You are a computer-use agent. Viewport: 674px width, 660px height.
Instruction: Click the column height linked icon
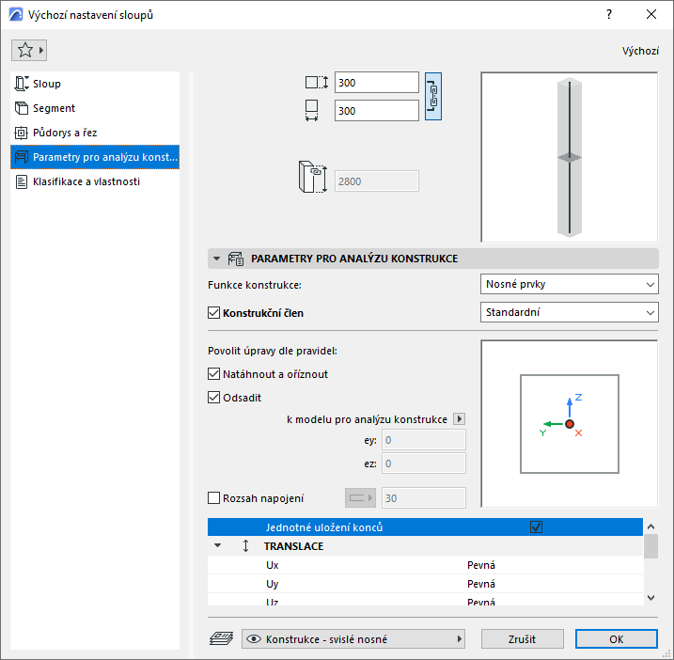[x=312, y=177]
